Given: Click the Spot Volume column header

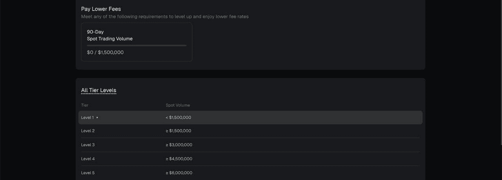Looking at the screenshot, I should [x=178, y=105].
